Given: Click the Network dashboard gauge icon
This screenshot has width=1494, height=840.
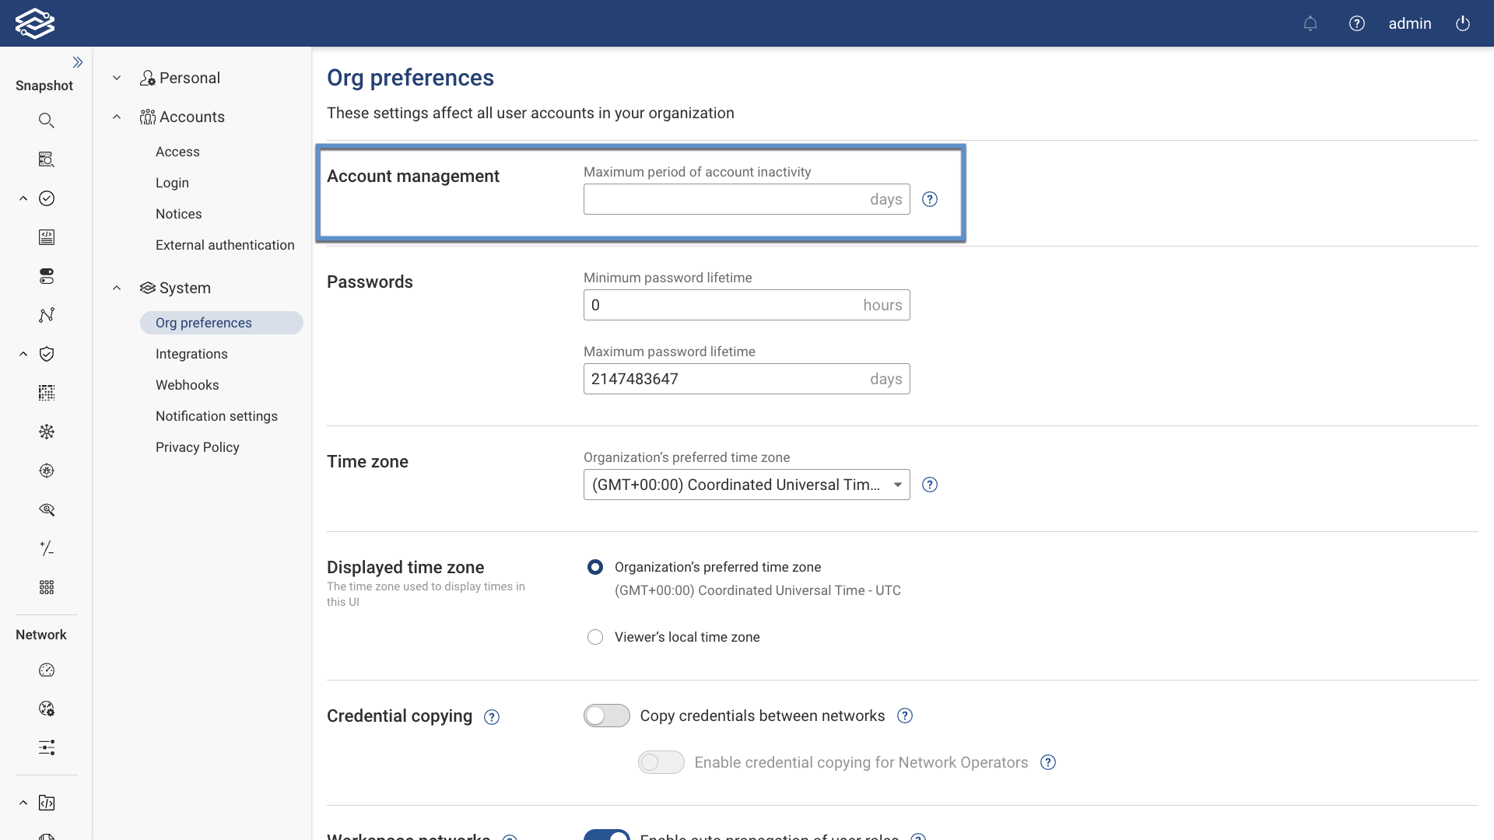Looking at the screenshot, I should (47, 670).
